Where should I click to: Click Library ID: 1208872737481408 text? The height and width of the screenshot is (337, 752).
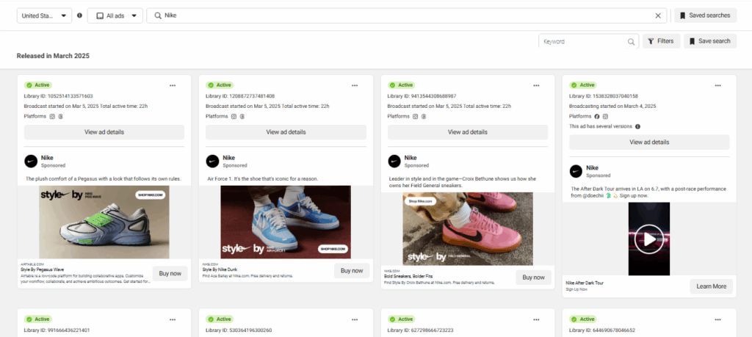tap(240, 96)
